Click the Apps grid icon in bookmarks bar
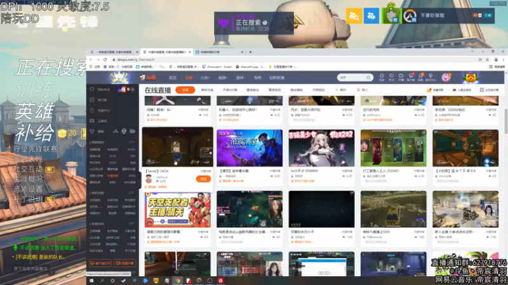 91,67
